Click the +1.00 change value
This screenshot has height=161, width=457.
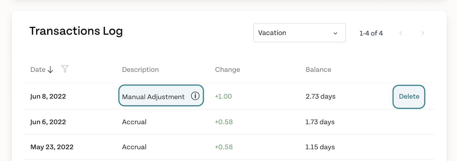tap(223, 96)
